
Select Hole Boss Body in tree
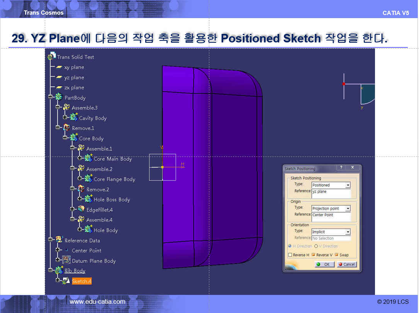pos(112,200)
